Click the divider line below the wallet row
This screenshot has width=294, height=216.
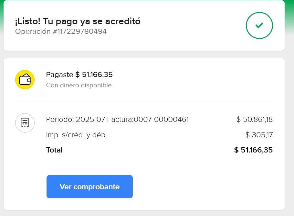(144, 101)
